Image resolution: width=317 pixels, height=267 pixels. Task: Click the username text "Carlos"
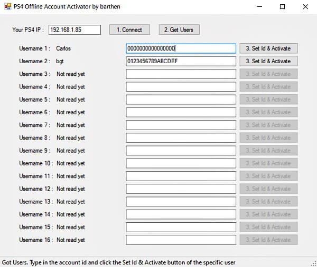click(x=63, y=48)
